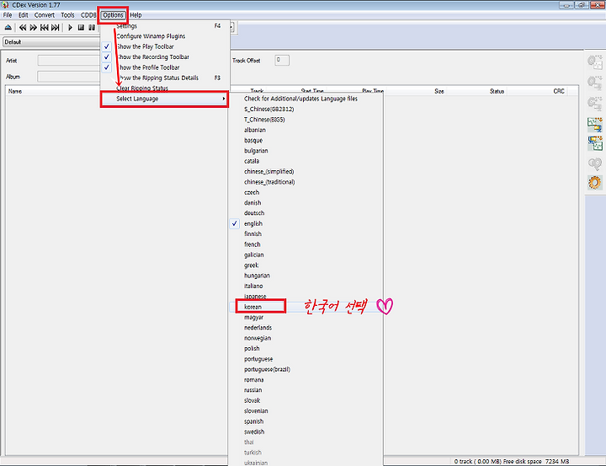Click the Convert WAV to compressed audio icon

(x=595, y=125)
